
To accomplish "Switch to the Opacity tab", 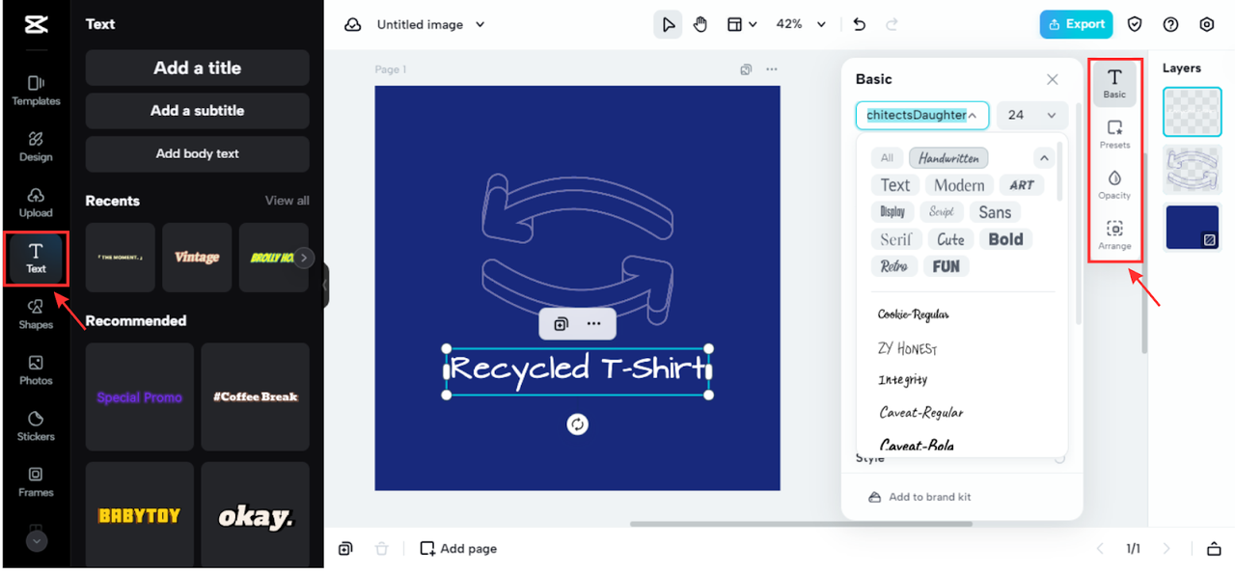I will [x=1114, y=184].
